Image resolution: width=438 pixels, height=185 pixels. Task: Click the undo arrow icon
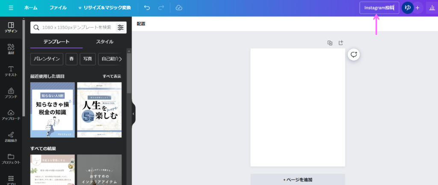coord(147,8)
